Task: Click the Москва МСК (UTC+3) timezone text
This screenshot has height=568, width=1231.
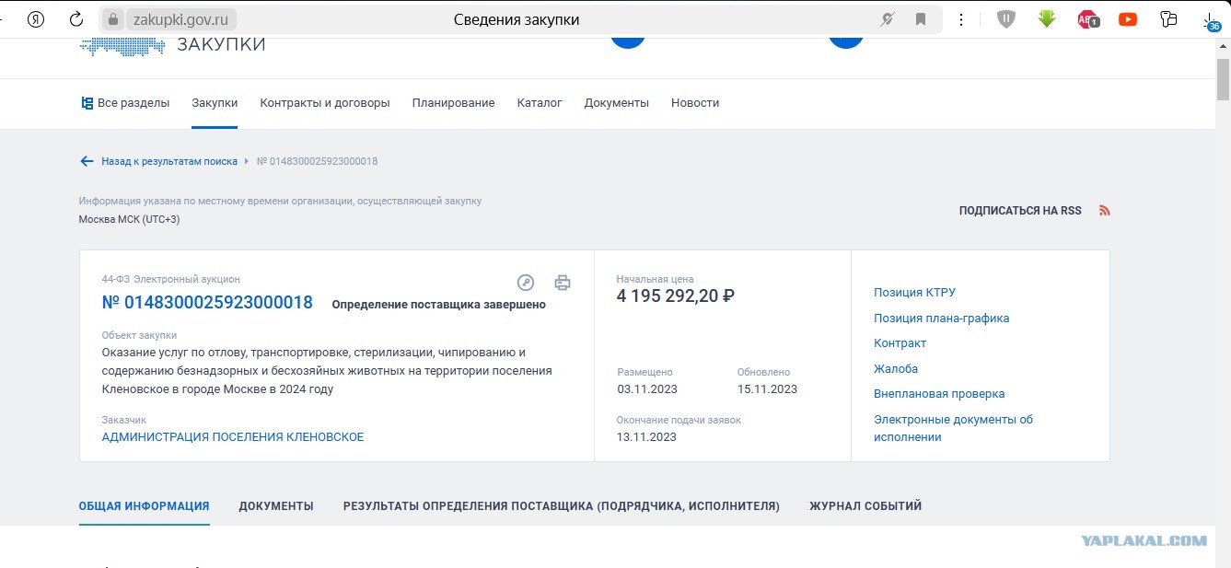Action: point(129,219)
